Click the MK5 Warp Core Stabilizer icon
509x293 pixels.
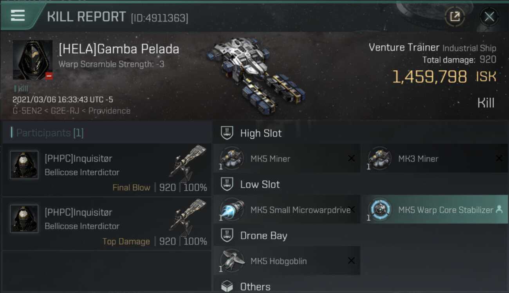click(380, 210)
